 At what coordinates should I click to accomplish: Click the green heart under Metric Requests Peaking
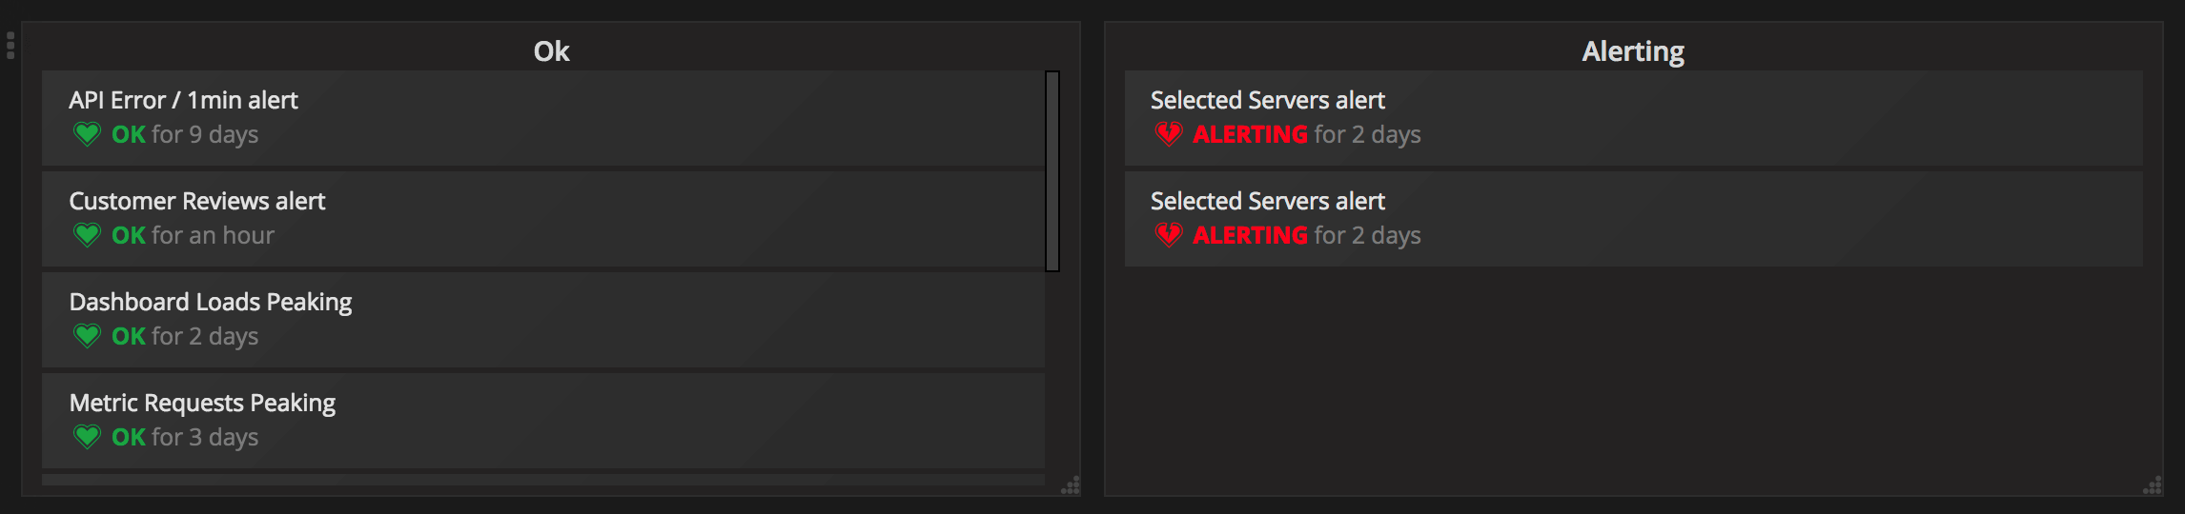pos(87,437)
